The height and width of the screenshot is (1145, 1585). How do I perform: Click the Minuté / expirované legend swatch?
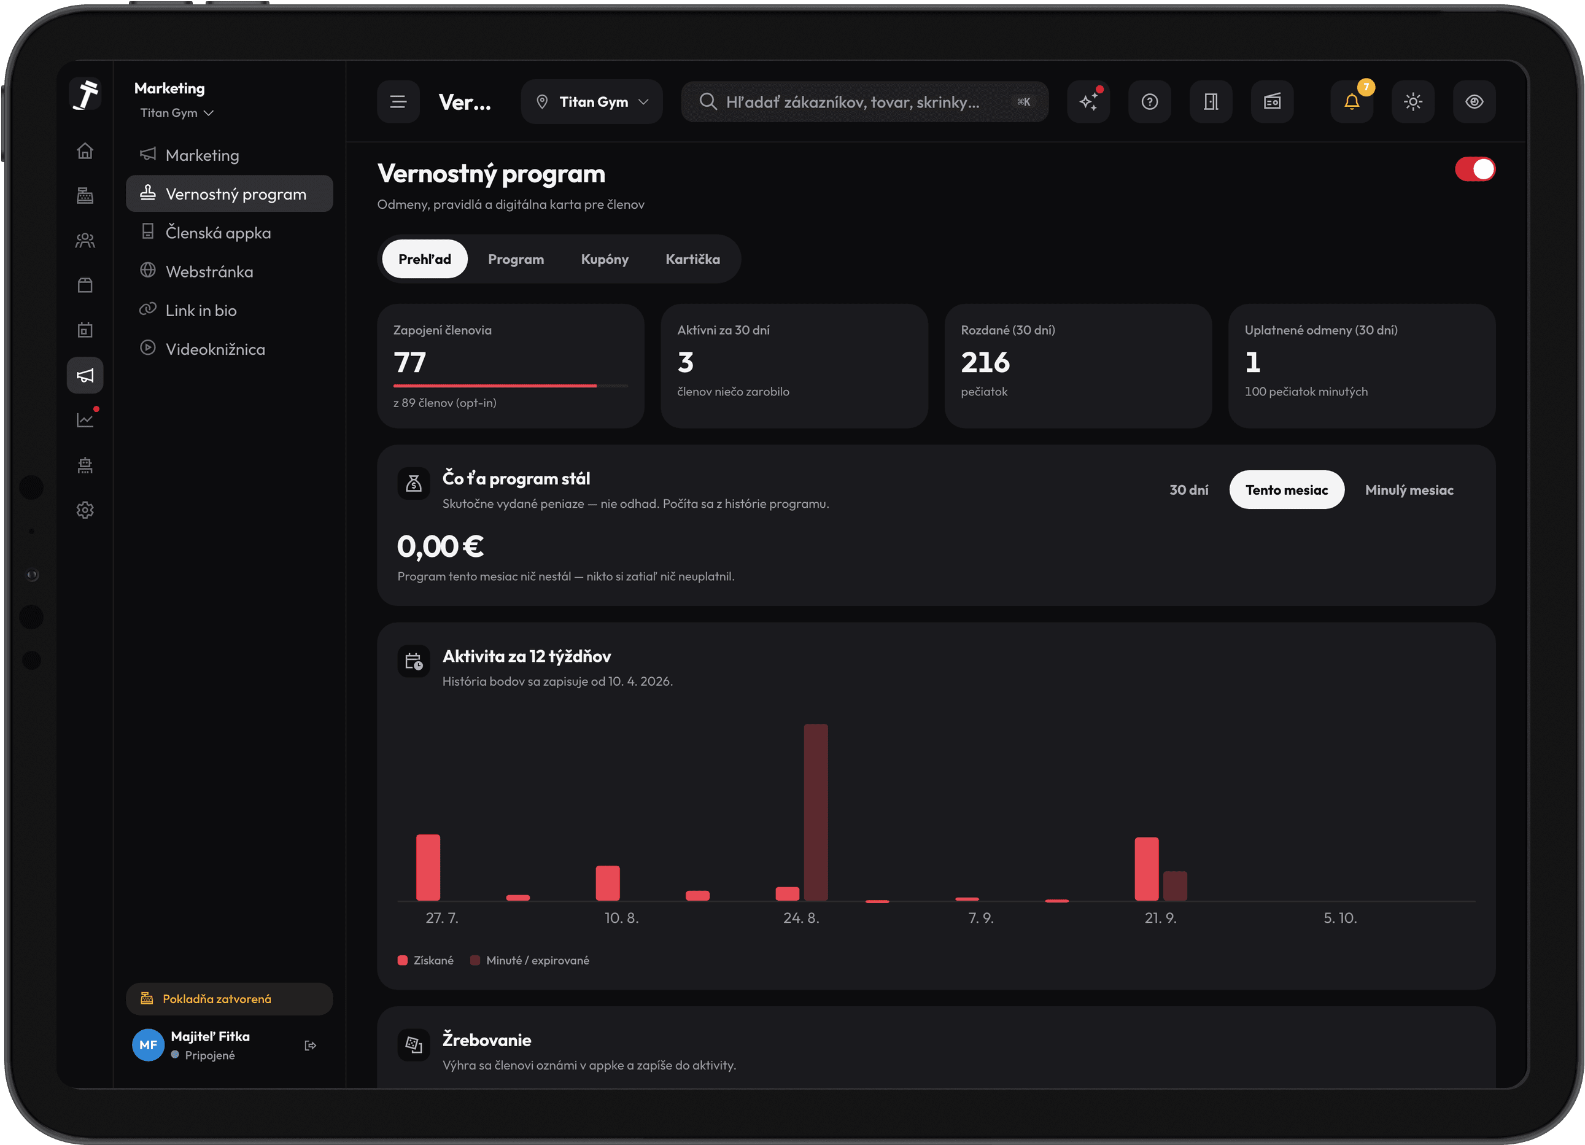pos(475,960)
